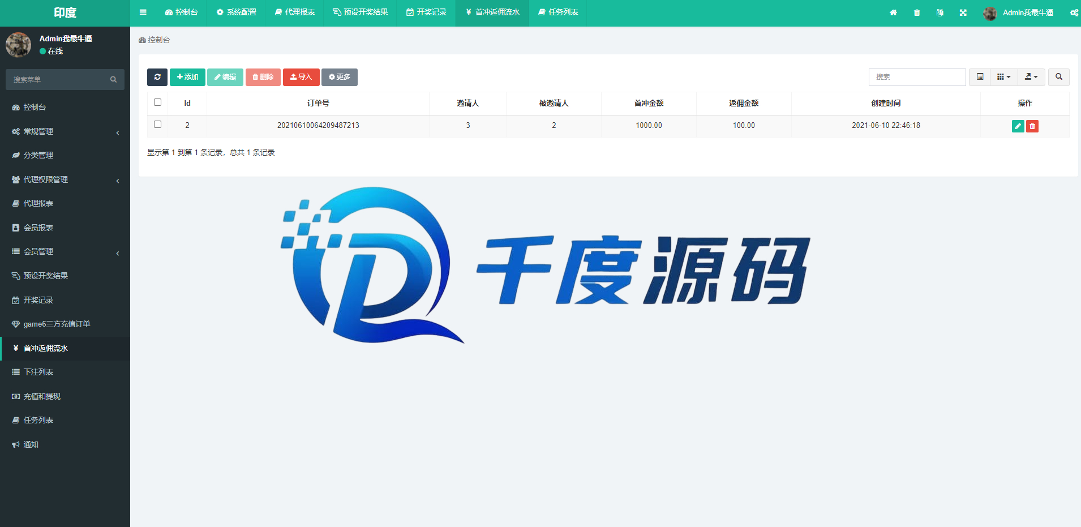Refresh the table with the reload button
Viewport: 1081px width, 527px height.
(157, 77)
